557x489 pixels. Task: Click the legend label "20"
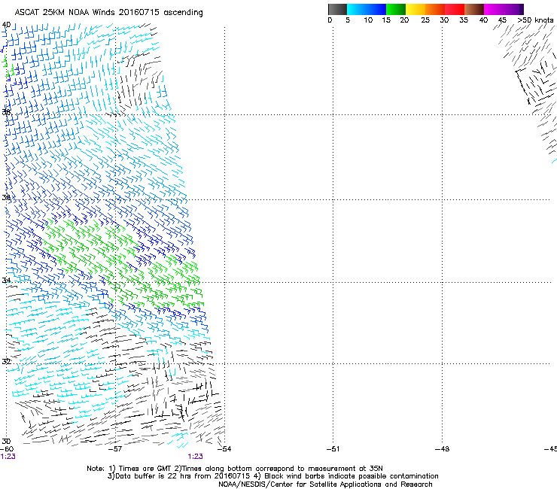(x=404, y=20)
